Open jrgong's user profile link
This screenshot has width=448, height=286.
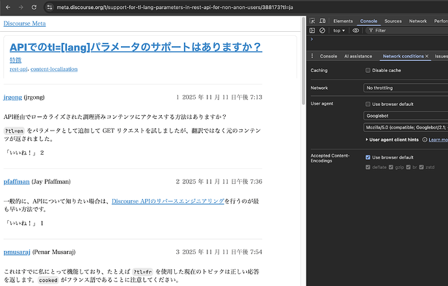12,97
